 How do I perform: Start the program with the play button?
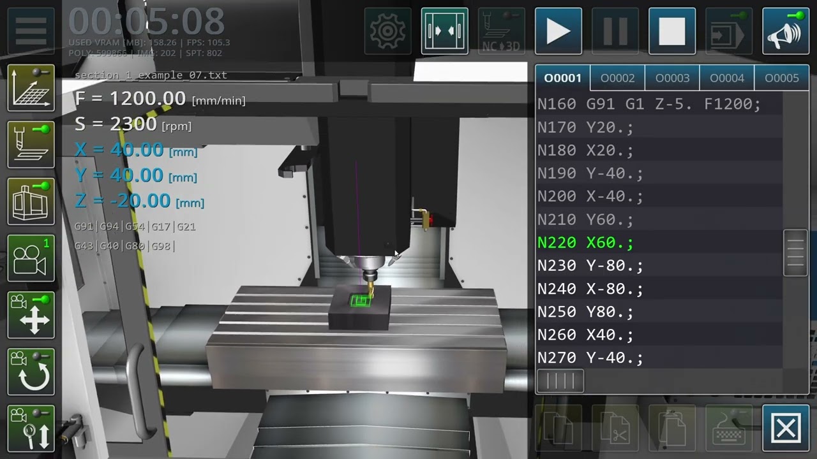[558, 31]
